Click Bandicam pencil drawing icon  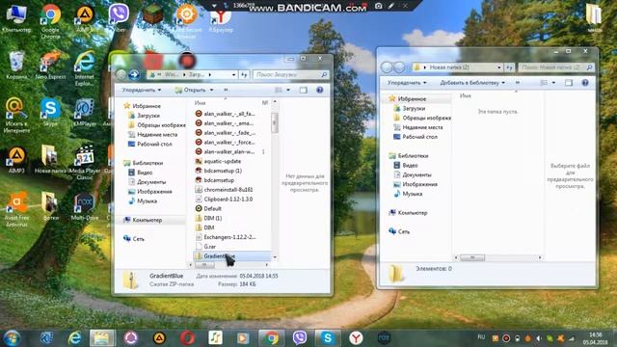[391, 6]
